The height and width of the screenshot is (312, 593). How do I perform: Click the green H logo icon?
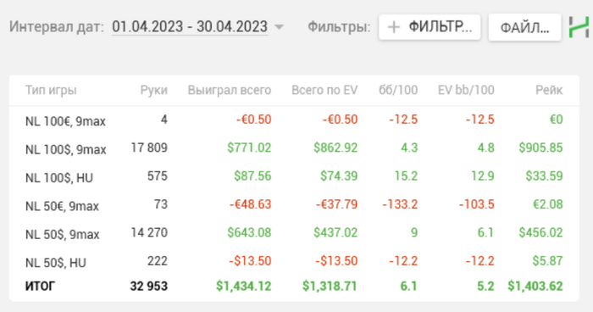[579, 27]
